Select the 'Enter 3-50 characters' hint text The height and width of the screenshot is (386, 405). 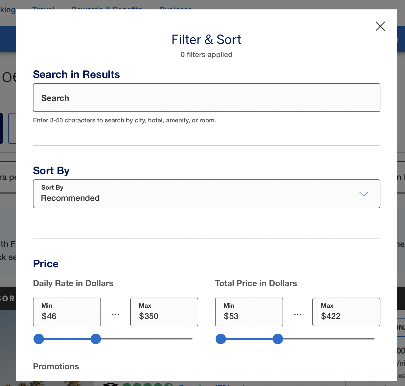(125, 120)
